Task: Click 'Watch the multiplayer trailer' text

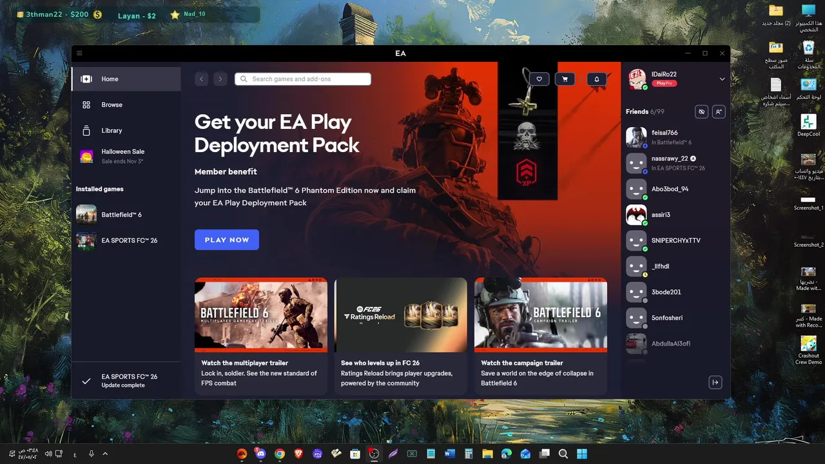Action: 244,363
